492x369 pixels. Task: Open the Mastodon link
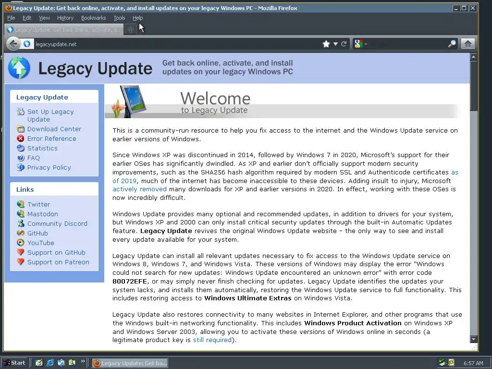pyautogui.click(x=43, y=214)
